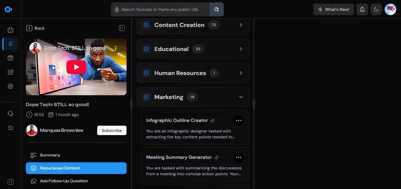Image resolution: width=401 pixels, height=189 pixels.
Task: Toggle dark mode with moon icon
Action: [x=376, y=9]
